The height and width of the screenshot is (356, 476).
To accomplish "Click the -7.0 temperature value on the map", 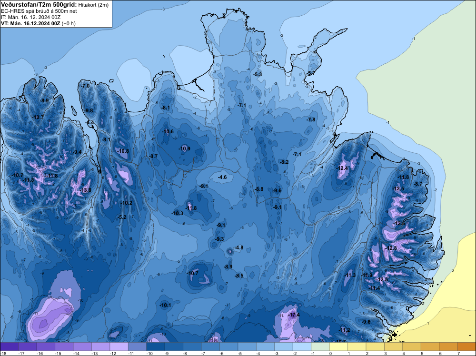I will (86, 86).
